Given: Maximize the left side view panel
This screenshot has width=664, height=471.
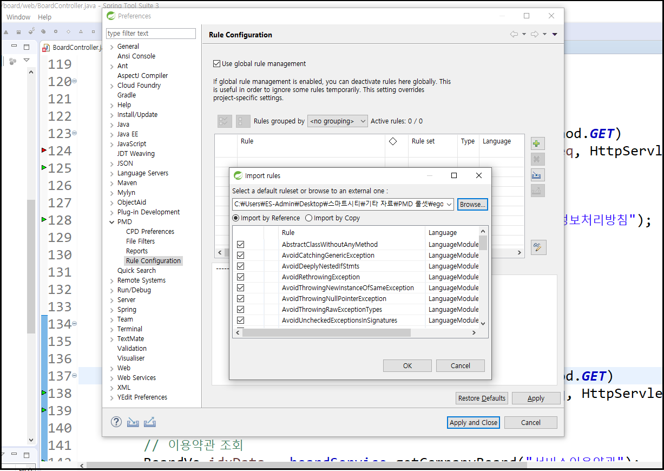Looking at the screenshot, I should coord(27,47).
